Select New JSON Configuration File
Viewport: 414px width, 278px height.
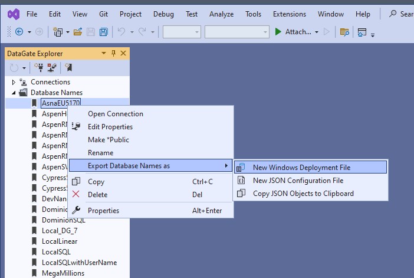(310, 181)
